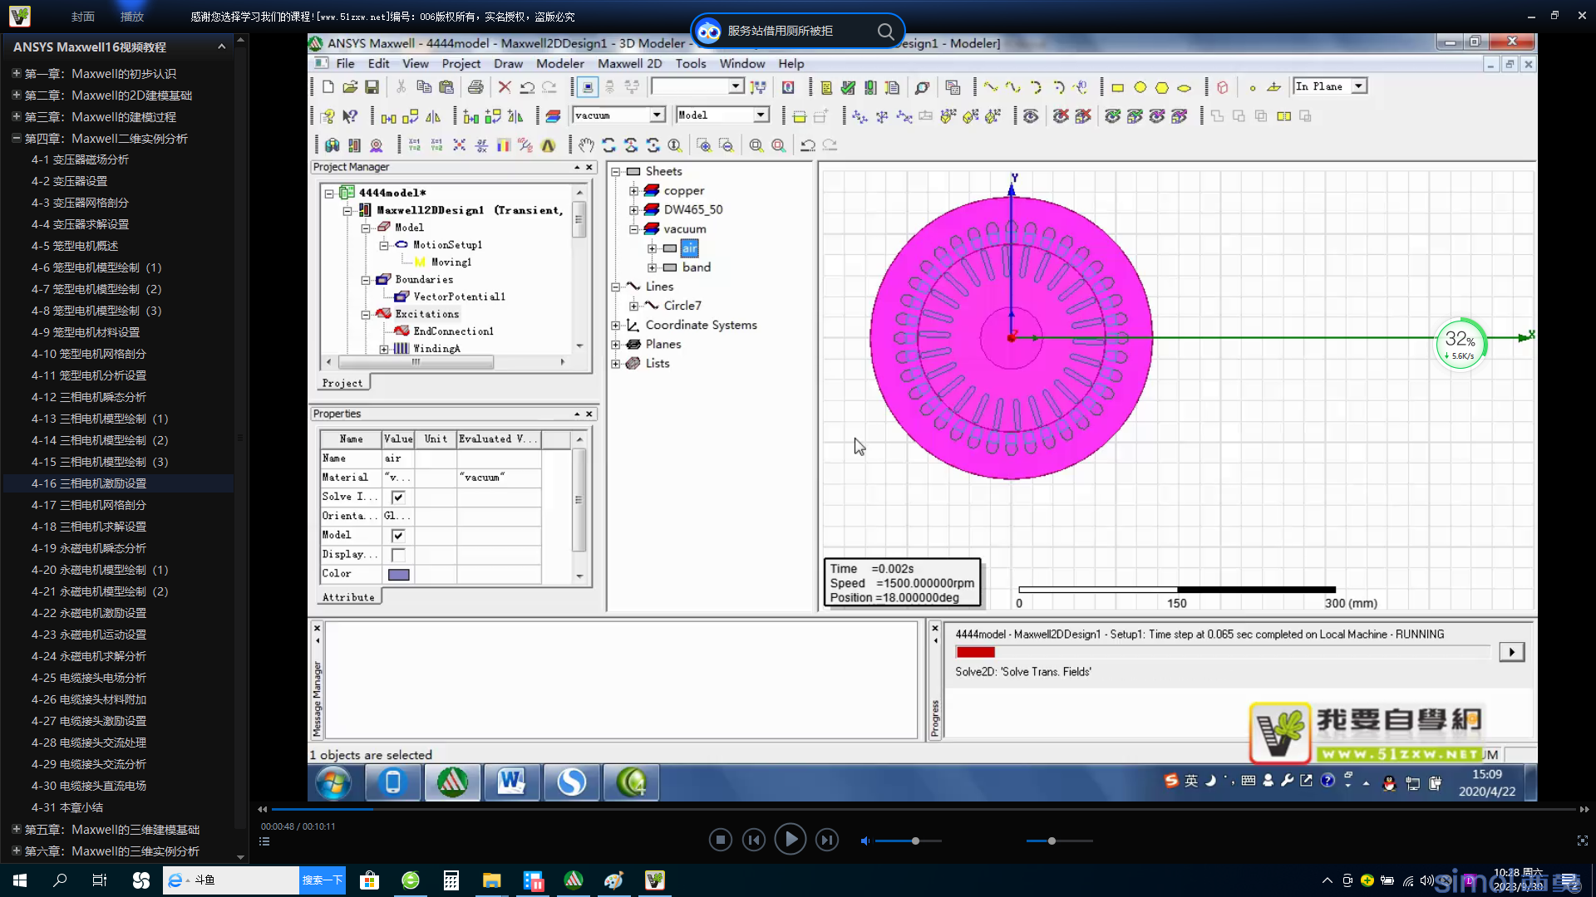Switch to the Attribute tab
The height and width of the screenshot is (897, 1596).
click(348, 597)
